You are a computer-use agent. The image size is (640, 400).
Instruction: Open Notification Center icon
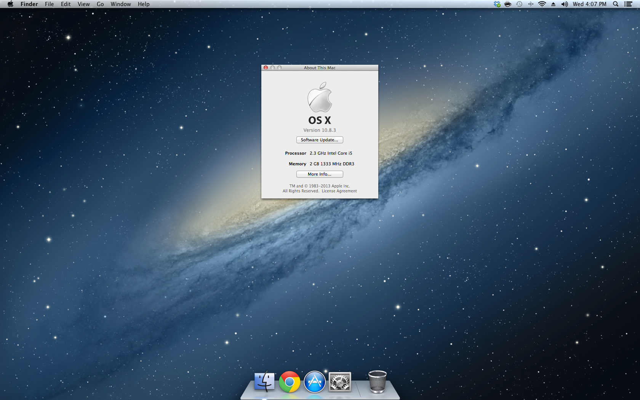click(628, 4)
